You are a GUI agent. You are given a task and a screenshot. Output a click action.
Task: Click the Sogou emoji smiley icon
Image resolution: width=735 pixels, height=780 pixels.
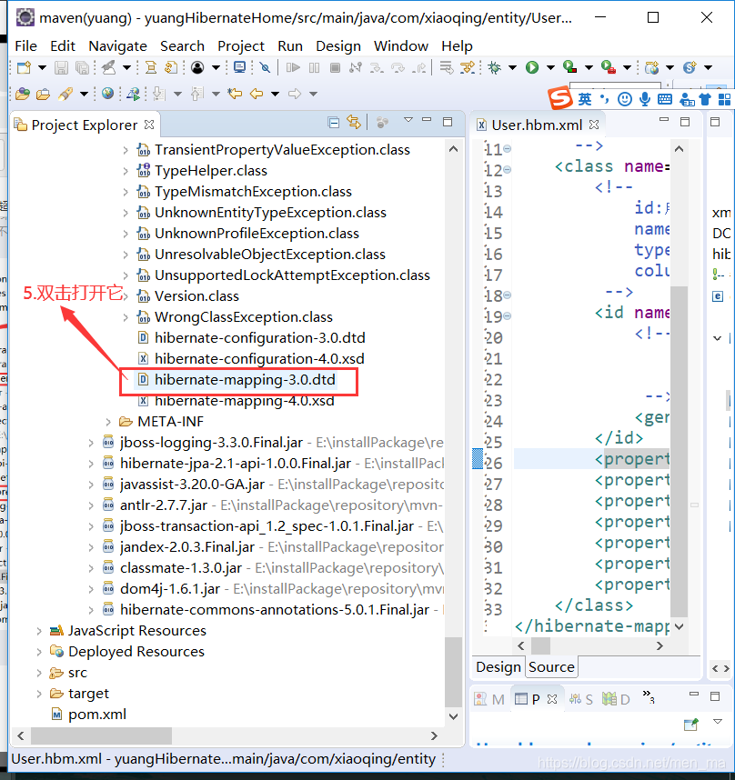pyautogui.click(x=625, y=99)
